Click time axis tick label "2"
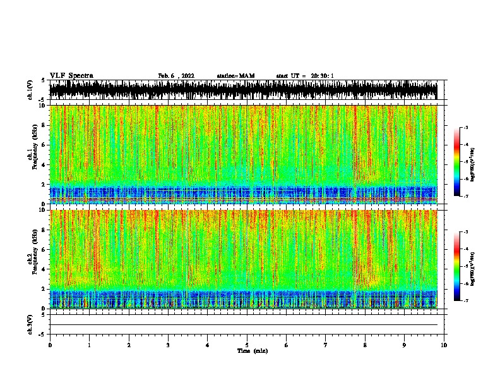500x387 pixels. pos(129,345)
